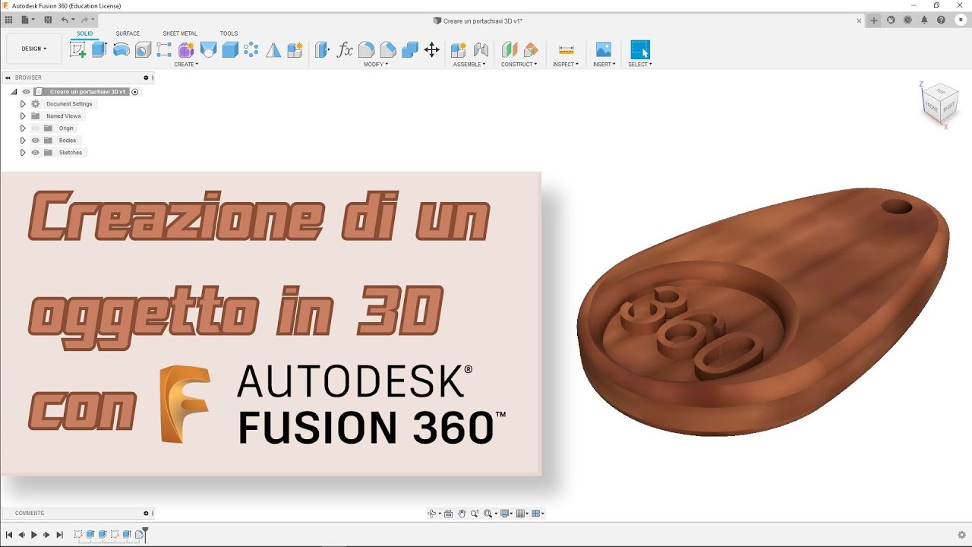
Task: Select the Fillet tool
Action: pyautogui.click(x=366, y=50)
